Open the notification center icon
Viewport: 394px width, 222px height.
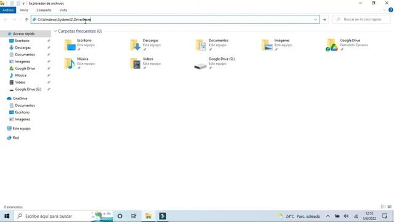point(384,216)
